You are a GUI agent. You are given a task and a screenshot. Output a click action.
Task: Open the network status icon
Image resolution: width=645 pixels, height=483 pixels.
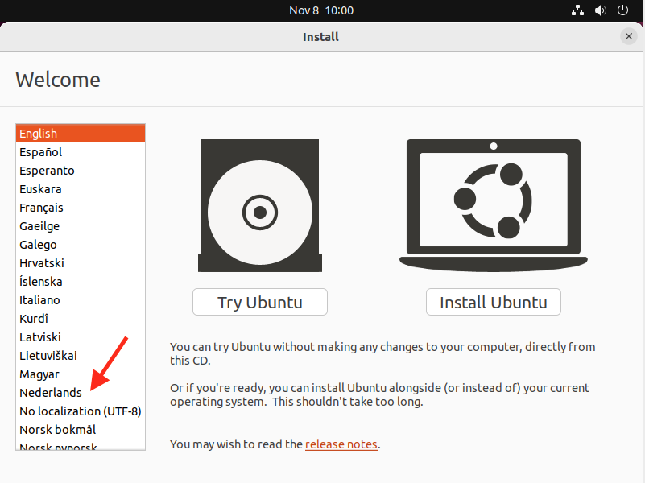[x=577, y=10]
